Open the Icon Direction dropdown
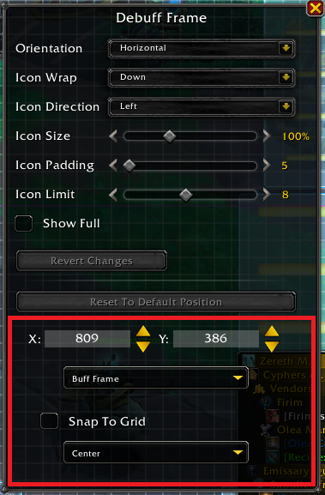Image resolution: width=325 pixels, height=495 pixels. click(202, 106)
